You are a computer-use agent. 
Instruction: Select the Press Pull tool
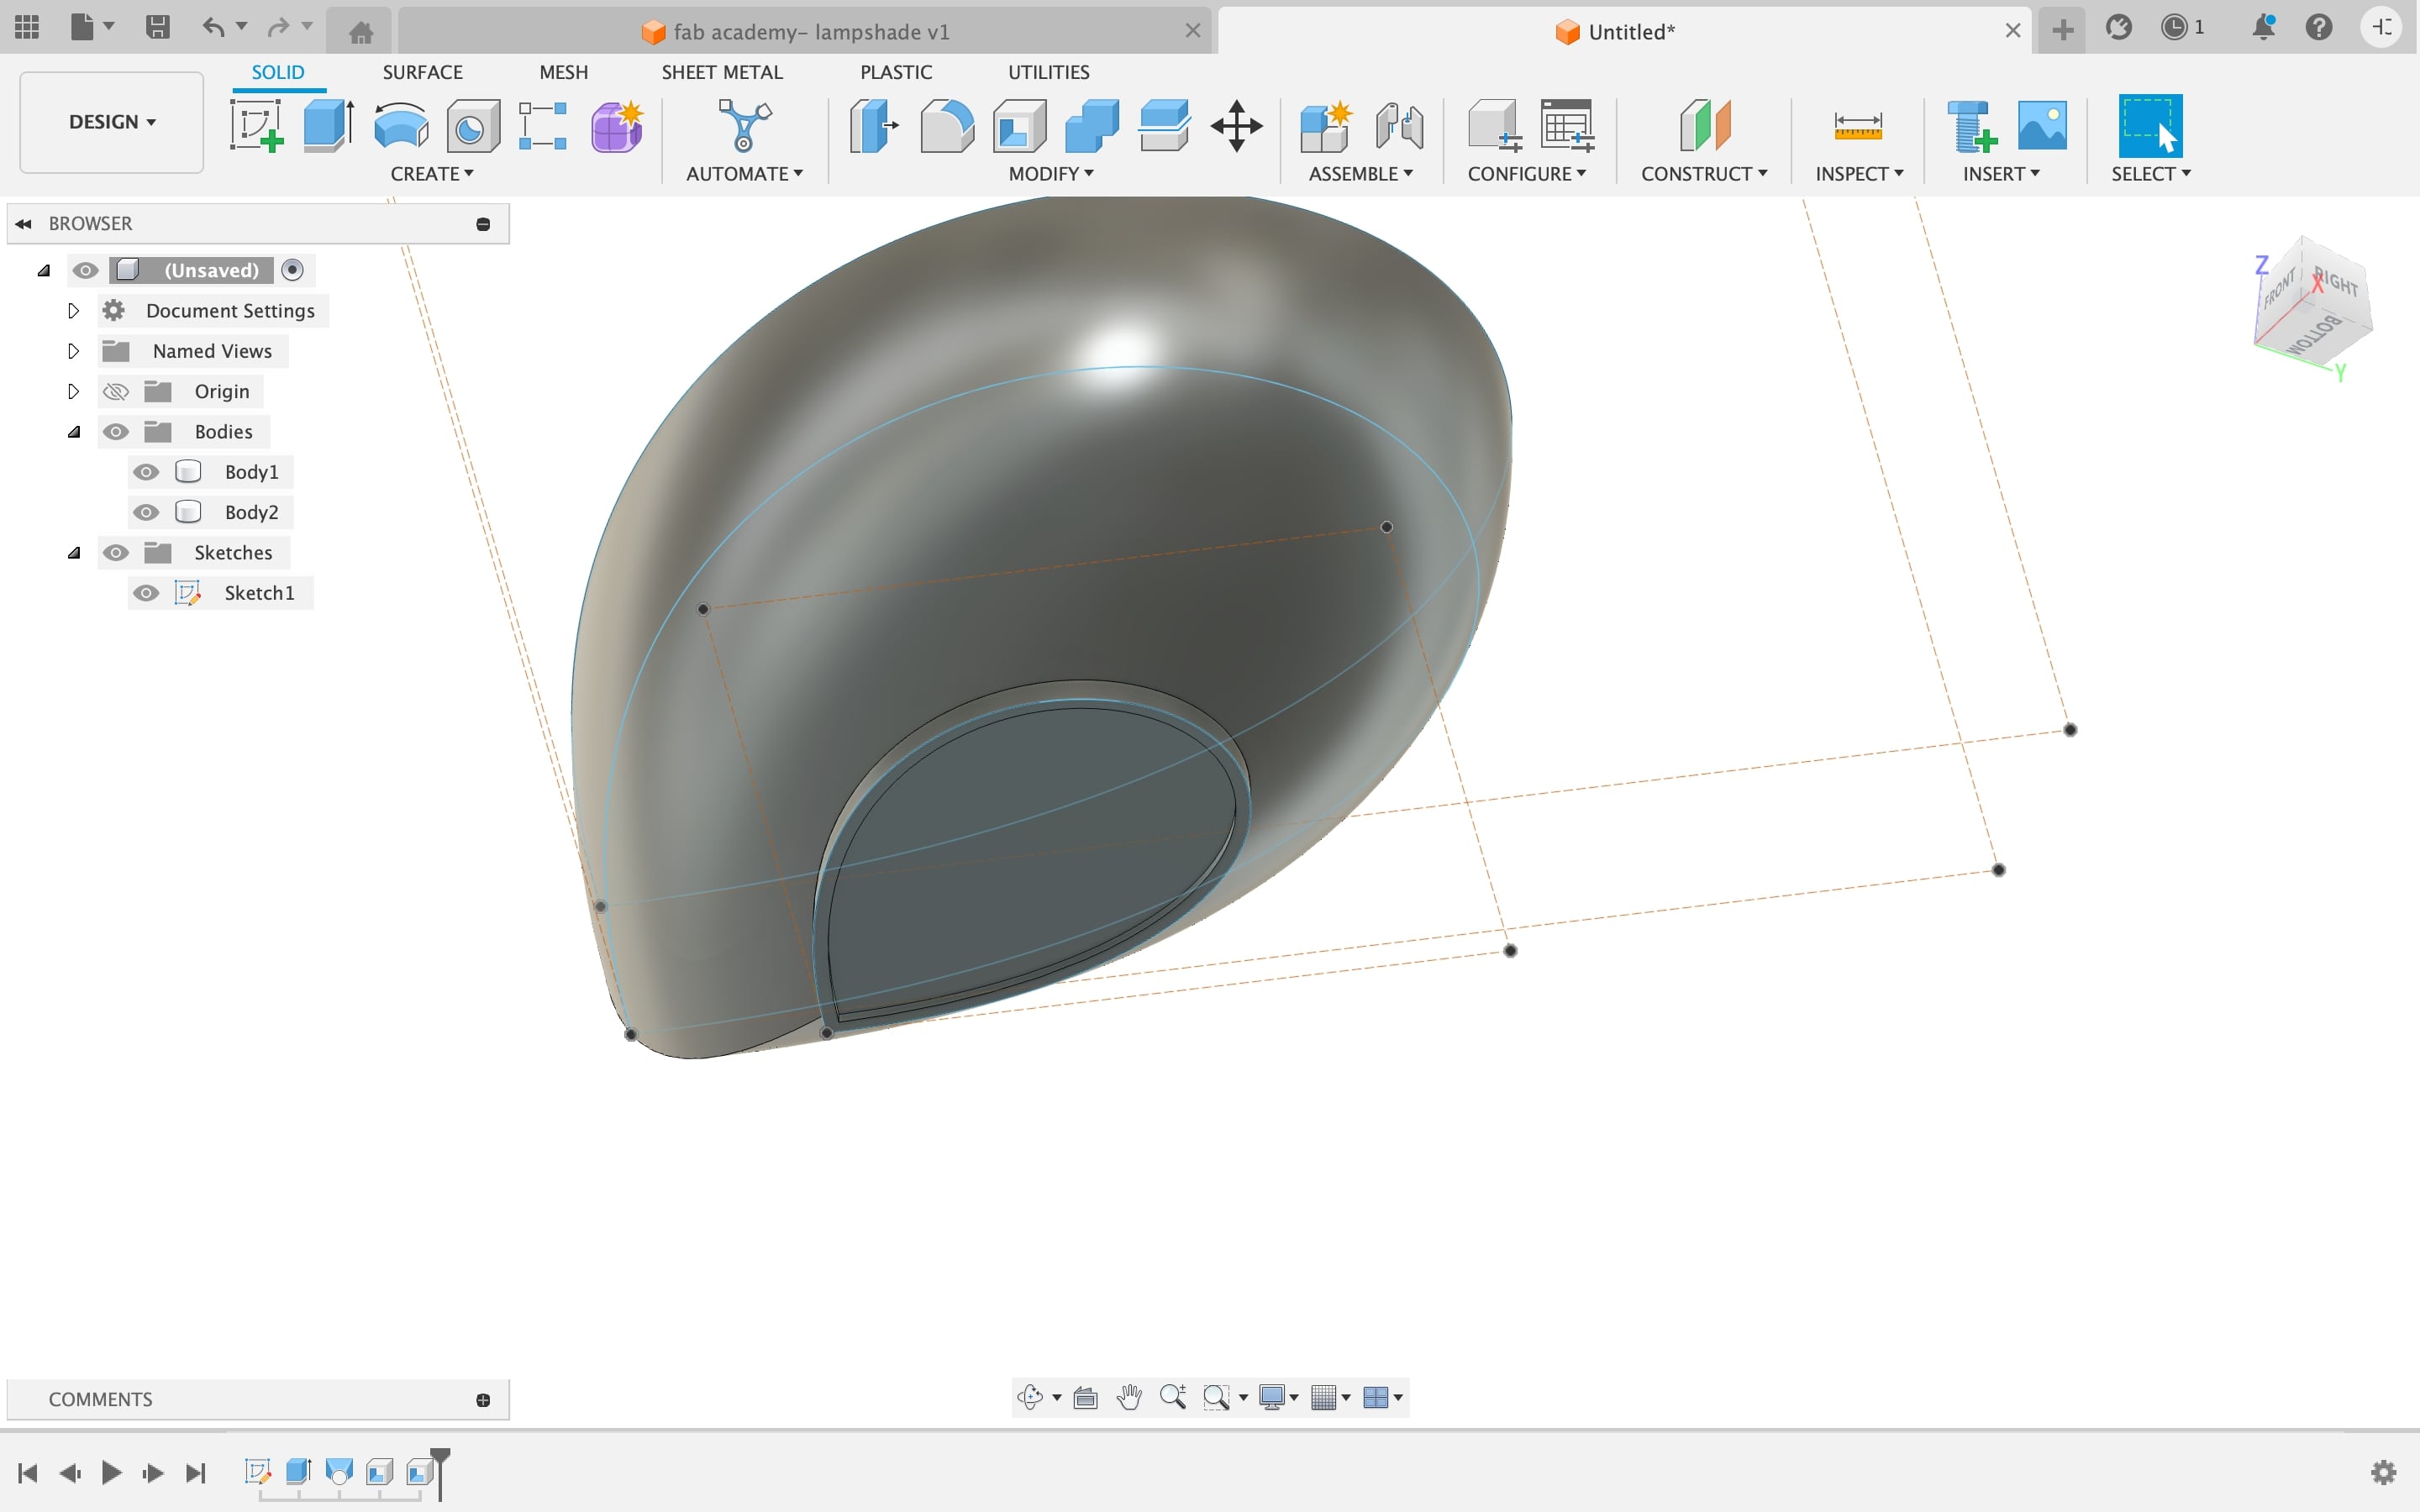[874, 126]
